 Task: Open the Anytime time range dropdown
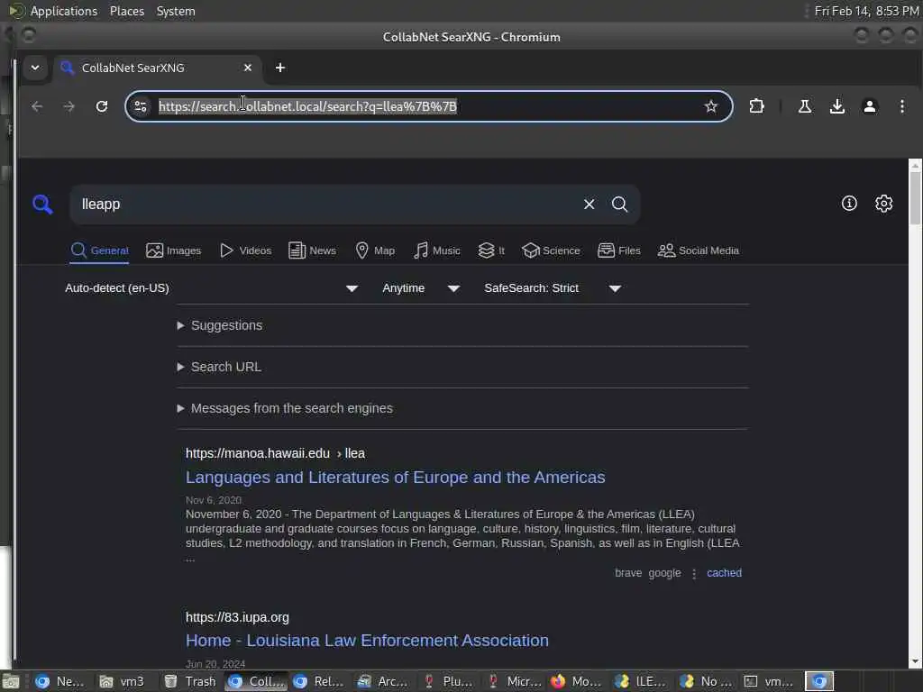pyautogui.click(x=420, y=288)
